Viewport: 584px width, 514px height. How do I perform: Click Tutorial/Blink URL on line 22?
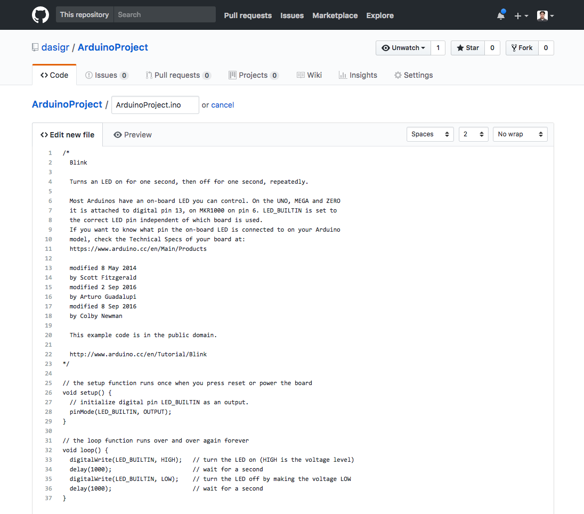(x=138, y=354)
